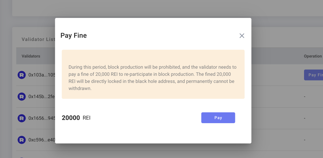The width and height of the screenshot is (323, 158).
Task: Close the Pay Fine dialog
Action: point(242,36)
